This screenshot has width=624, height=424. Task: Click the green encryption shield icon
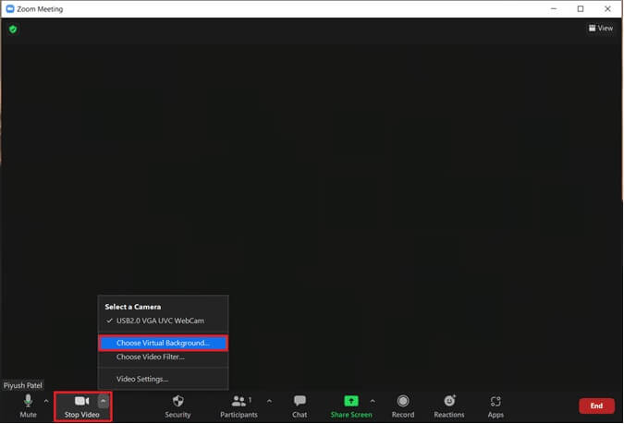pos(13,29)
